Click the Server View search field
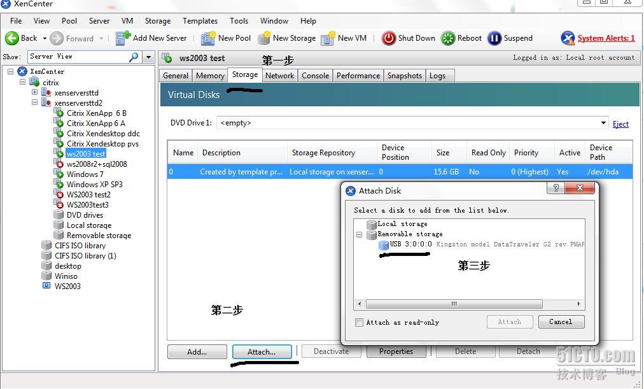This screenshot has height=389, width=644. (x=78, y=57)
